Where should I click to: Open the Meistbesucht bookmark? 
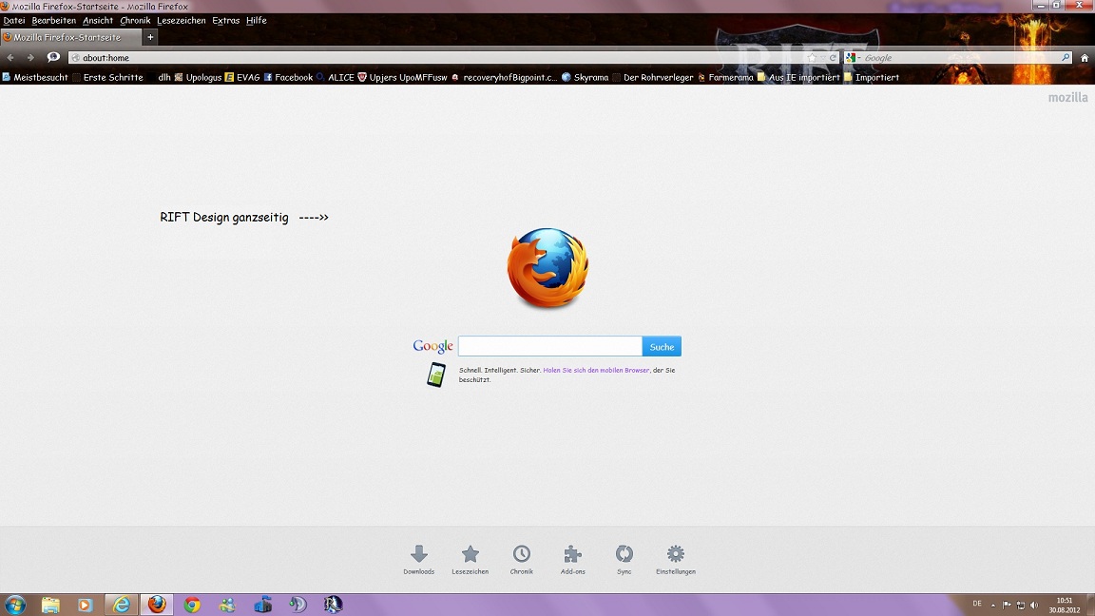(x=35, y=78)
